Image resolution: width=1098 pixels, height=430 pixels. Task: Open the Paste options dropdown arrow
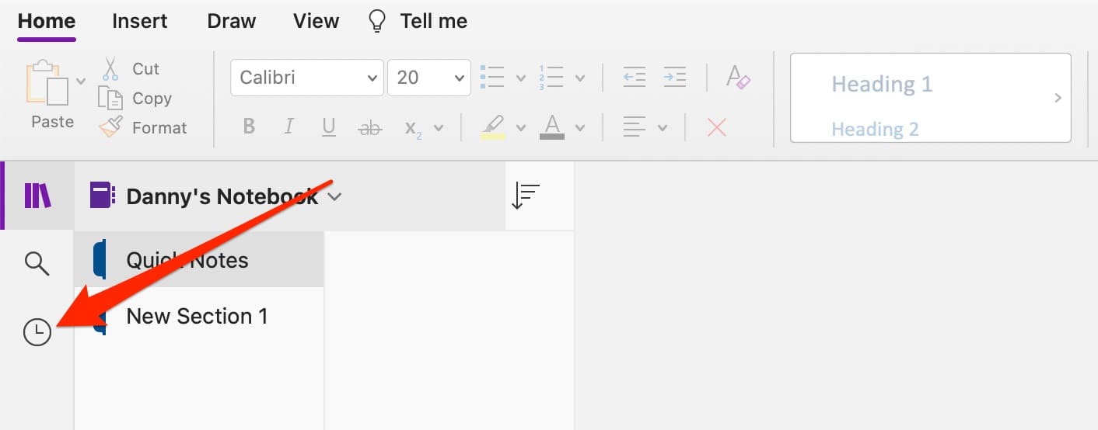tap(81, 80)
